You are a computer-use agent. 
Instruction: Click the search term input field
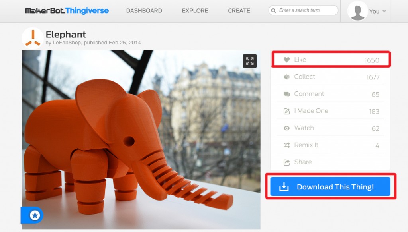pyautogui.click(x=303, y=10)
